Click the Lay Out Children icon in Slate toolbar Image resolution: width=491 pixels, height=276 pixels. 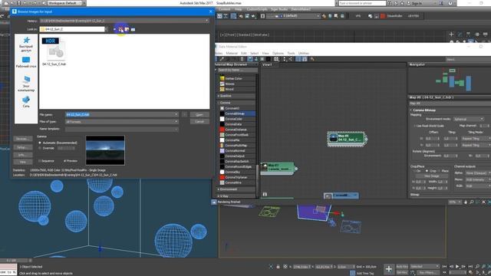point(290,59)
